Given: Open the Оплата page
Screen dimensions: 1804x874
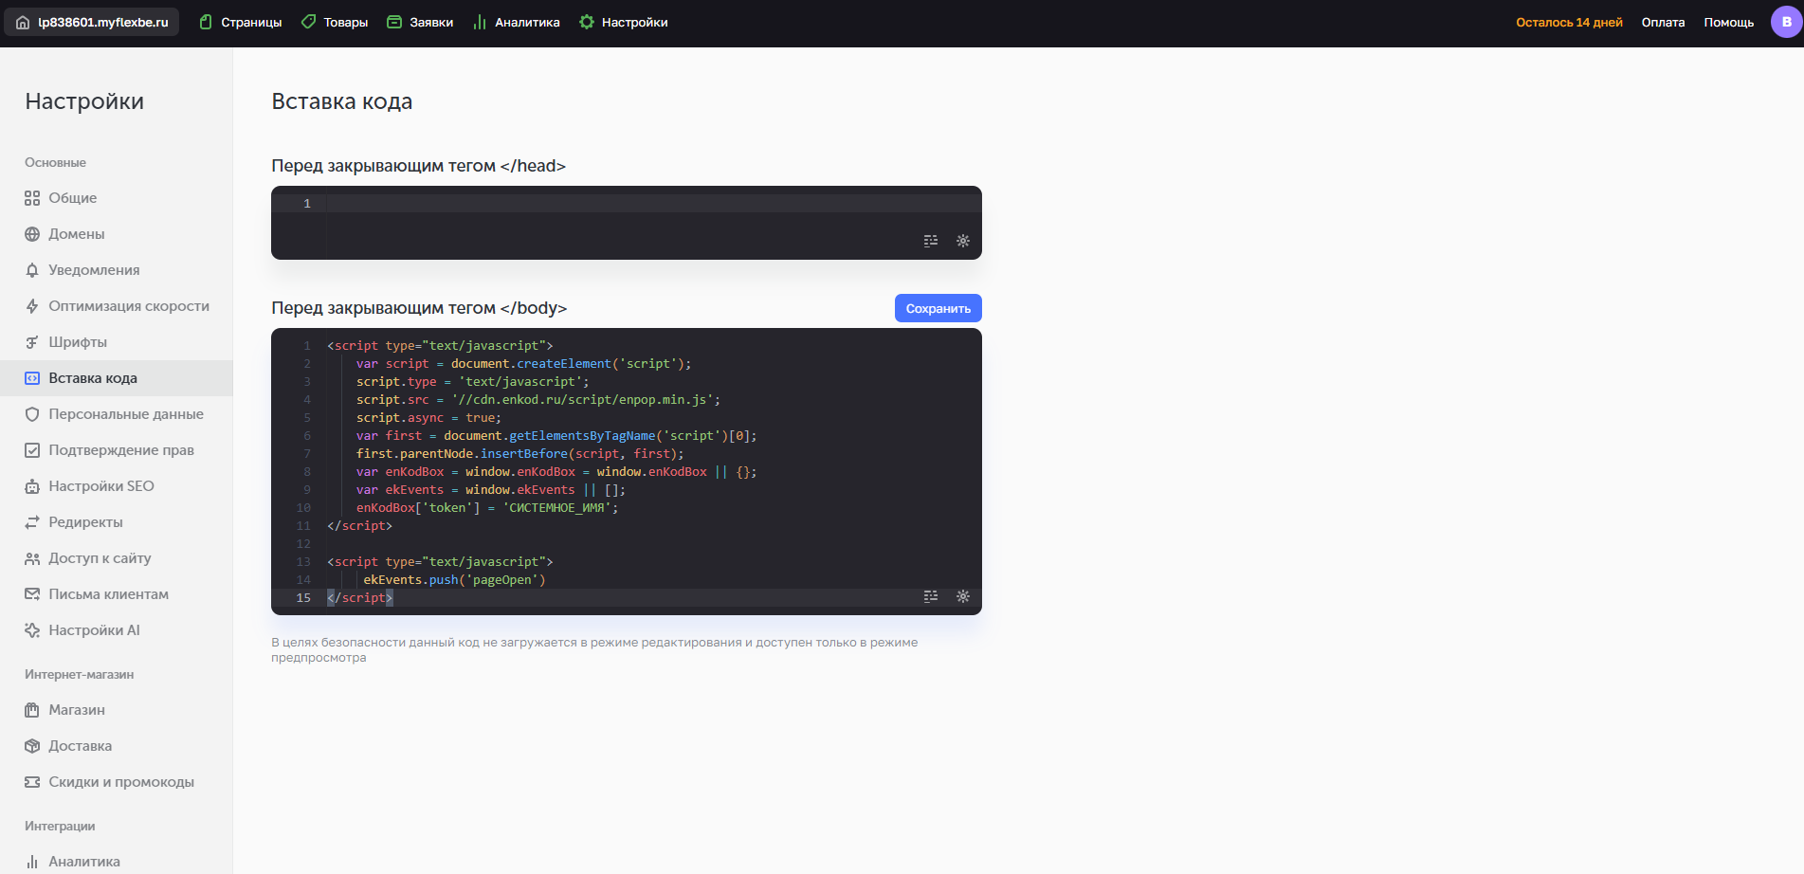Looking at the screenshot, I should pyautogui.click(x=1663, y=22).
